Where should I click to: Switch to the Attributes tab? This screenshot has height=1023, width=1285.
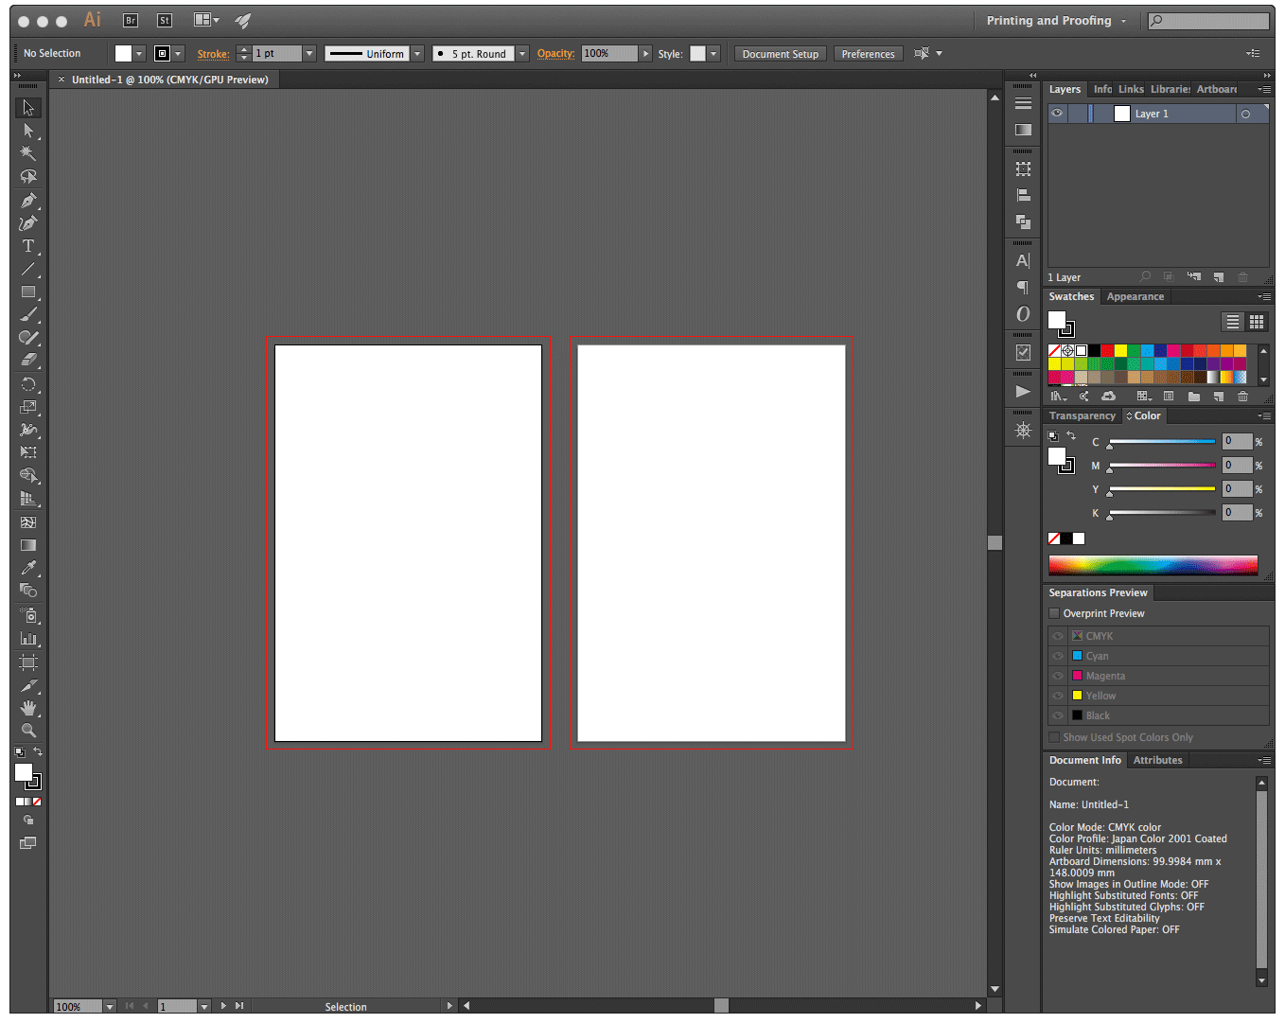1157,760
